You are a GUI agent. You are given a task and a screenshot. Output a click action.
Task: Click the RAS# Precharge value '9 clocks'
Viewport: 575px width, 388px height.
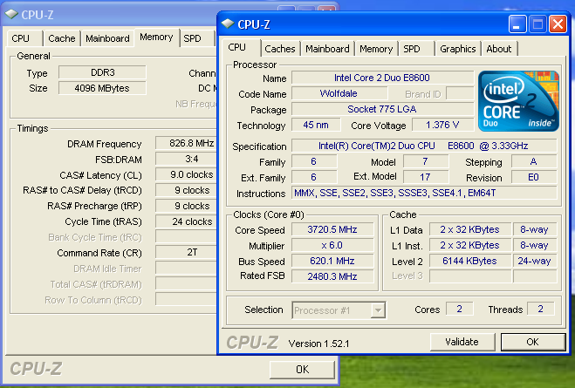click(x=187, y=206)
